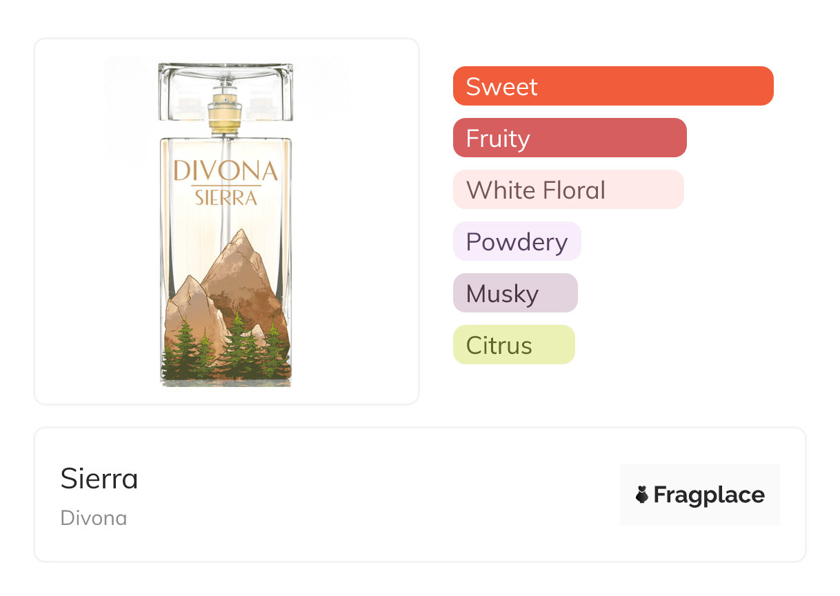Select the Sweet accord bar

613,86
